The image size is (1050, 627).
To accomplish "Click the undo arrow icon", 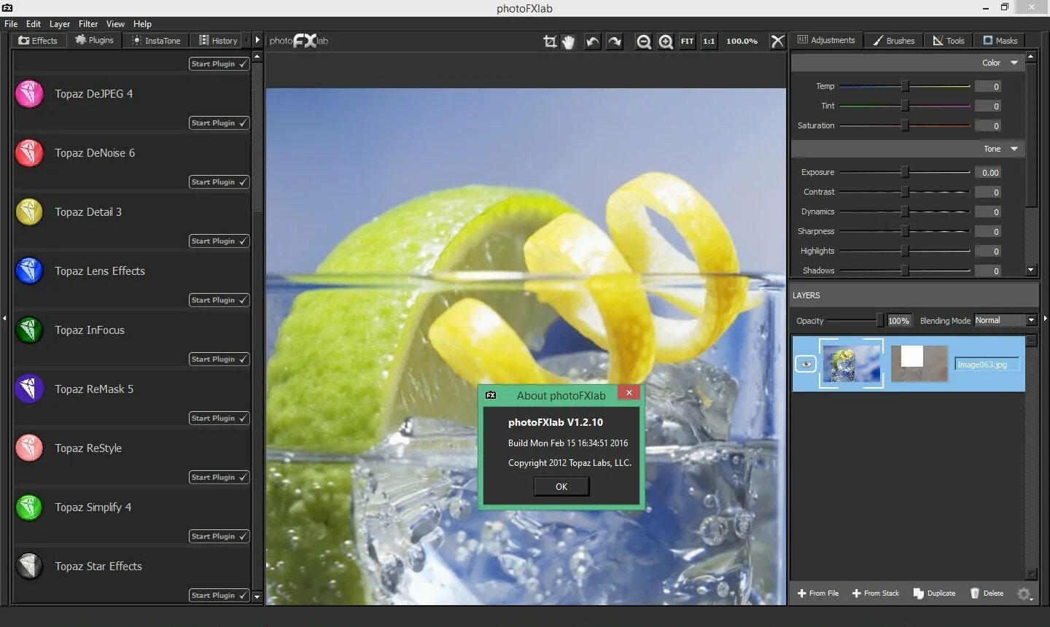I will 593,42.
